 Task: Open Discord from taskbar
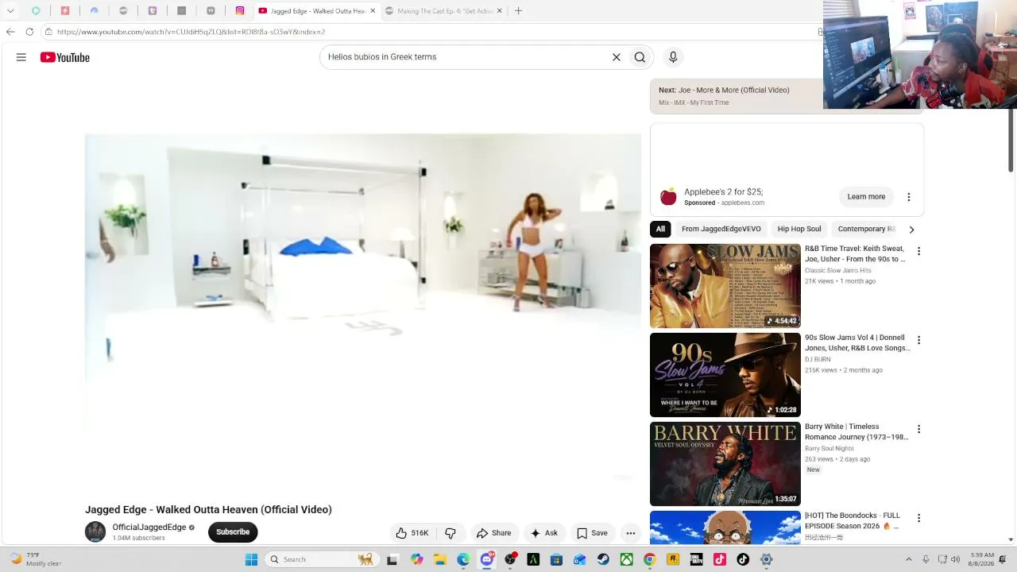(x=487, y=559)
